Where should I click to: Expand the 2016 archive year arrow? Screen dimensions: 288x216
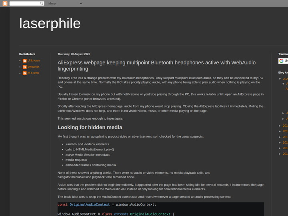click(x=280, y=142)
